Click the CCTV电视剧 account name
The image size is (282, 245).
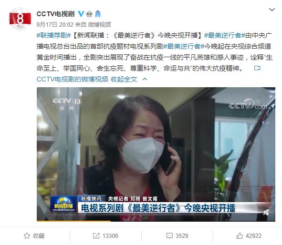[x=55, y=14]
